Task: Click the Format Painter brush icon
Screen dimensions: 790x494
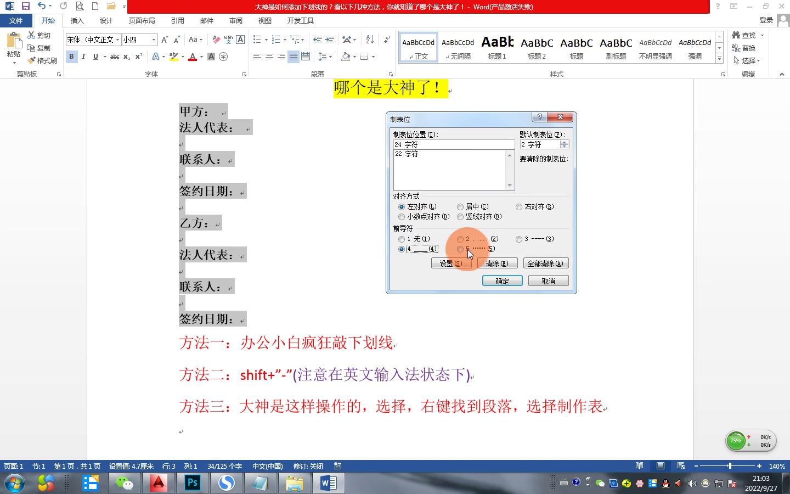Action: [43, 60]
